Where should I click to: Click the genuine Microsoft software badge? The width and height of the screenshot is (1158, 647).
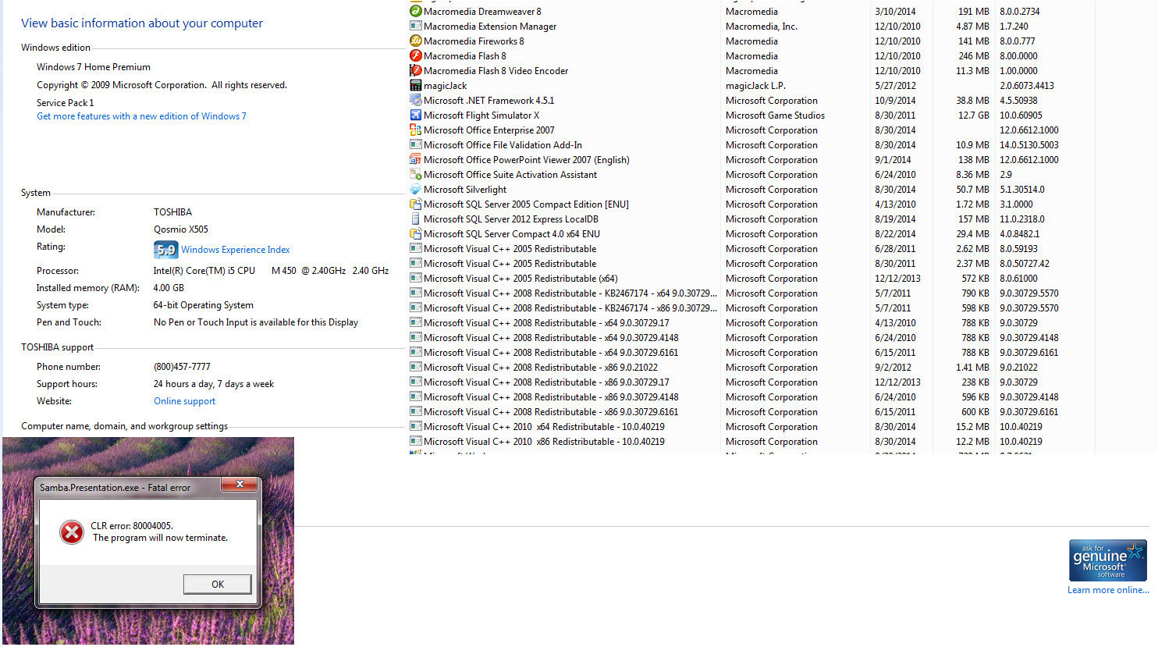point(1108,560)
